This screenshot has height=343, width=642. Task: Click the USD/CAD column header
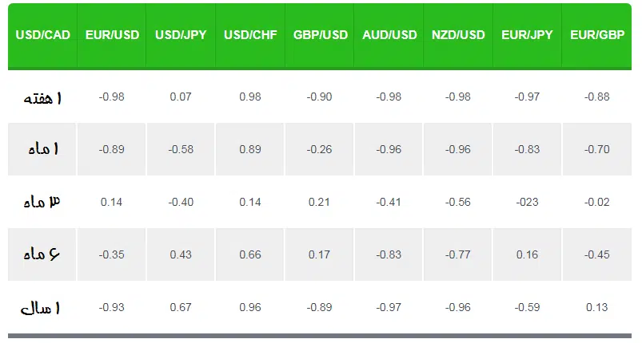[x=42, y=35]
